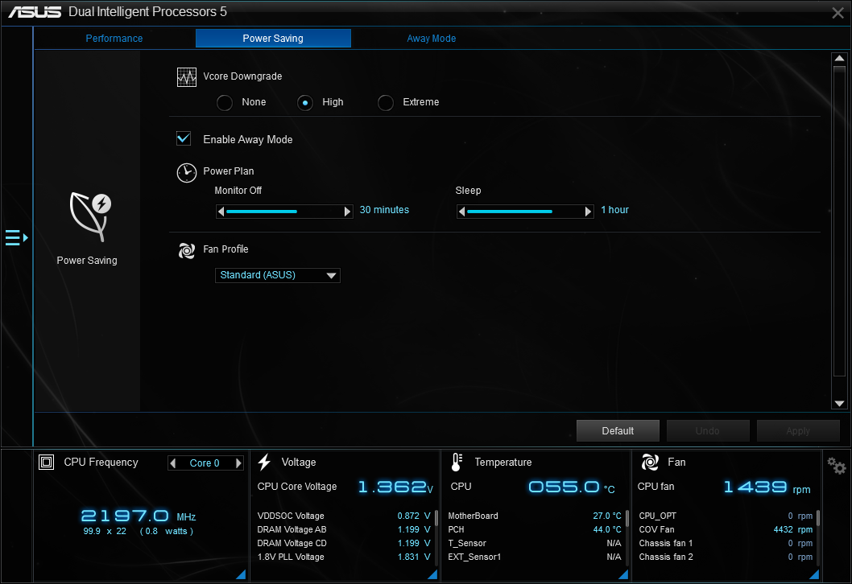Decrease Sleep time with left arrow
852x584 pixels.
pyautogui.click(x=461, y=211)
